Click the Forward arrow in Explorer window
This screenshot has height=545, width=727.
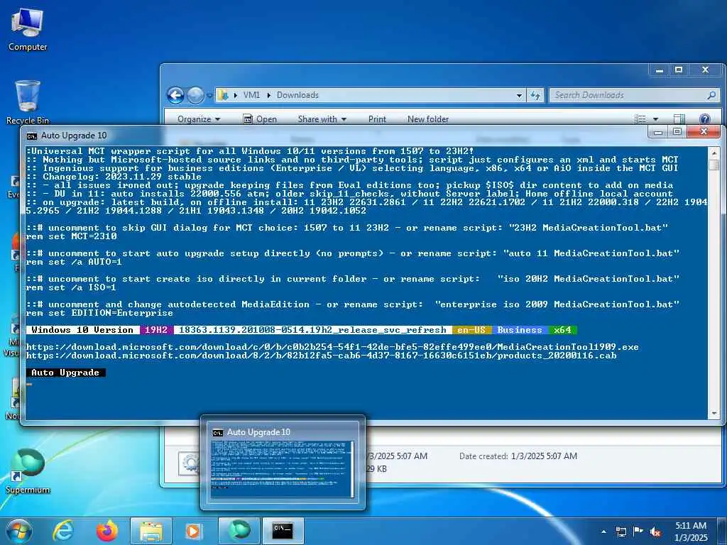(x=195, y=96)
